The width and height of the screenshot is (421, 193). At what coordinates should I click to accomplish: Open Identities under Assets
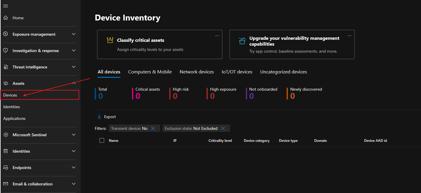12,107
